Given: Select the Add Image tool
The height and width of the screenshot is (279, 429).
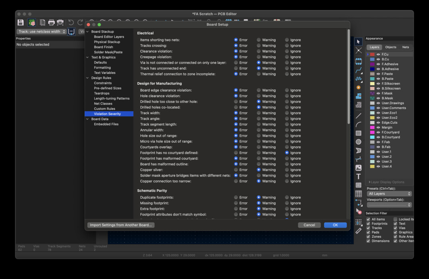Looking at the screenshot, I should [358, 168].
